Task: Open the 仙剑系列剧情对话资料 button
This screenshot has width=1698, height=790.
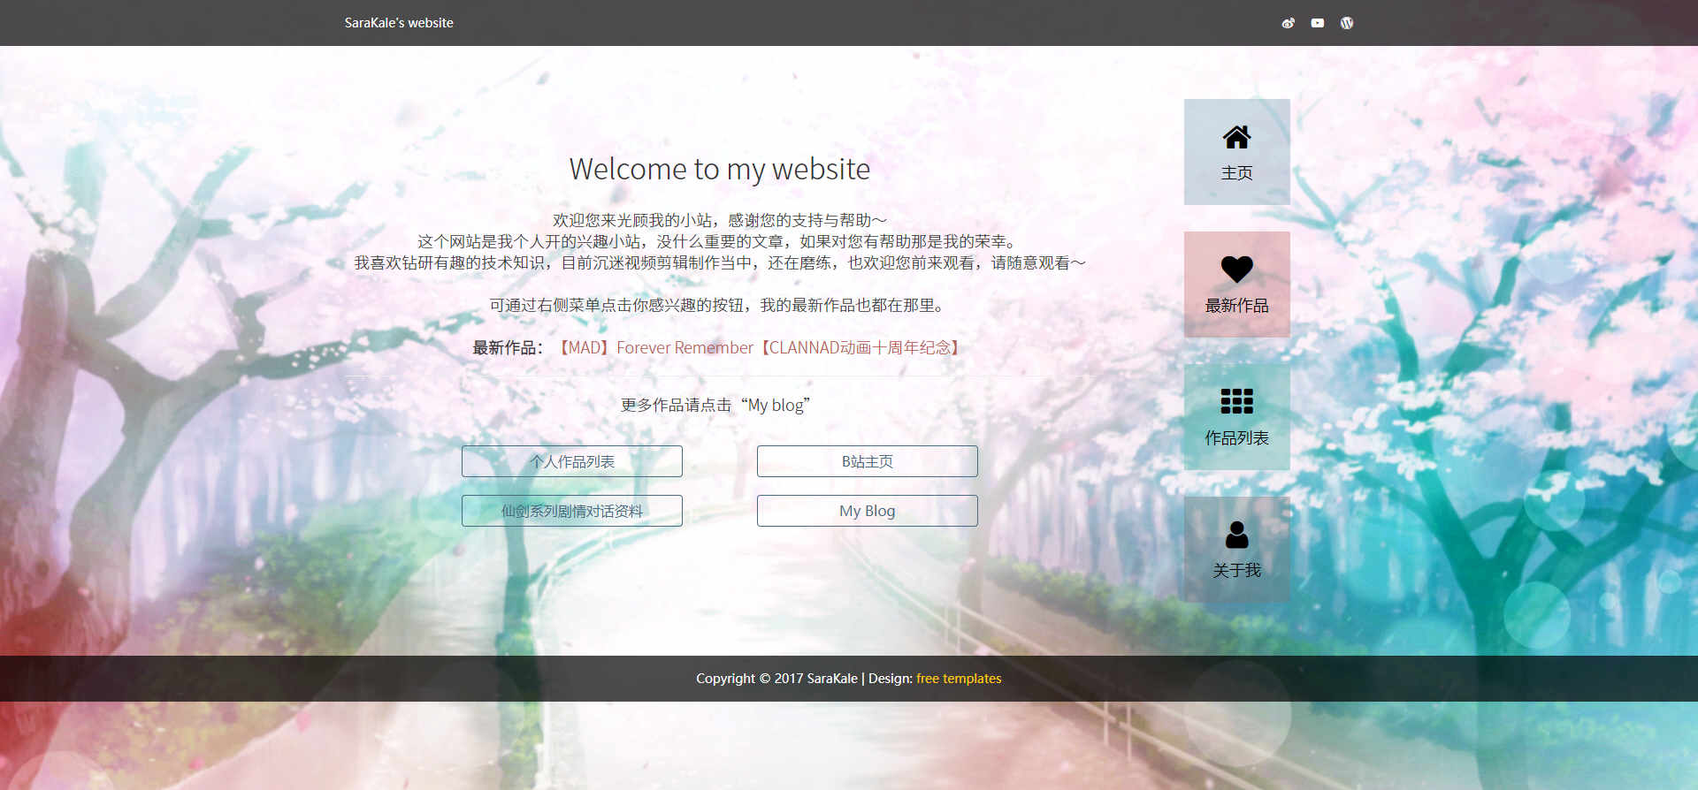Action: point(571,511)
